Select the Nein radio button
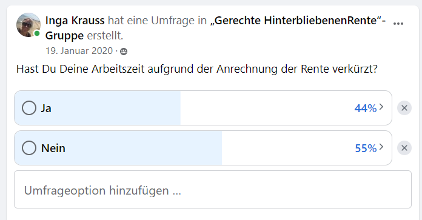This screenshot has height=220, width=422. pyautogui.click(x=29, y=148)
